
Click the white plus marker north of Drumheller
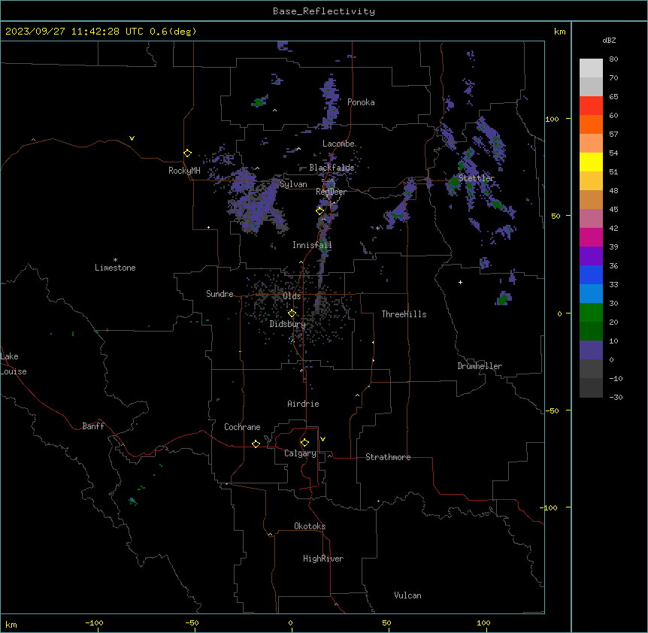click(x=460, y=282)
